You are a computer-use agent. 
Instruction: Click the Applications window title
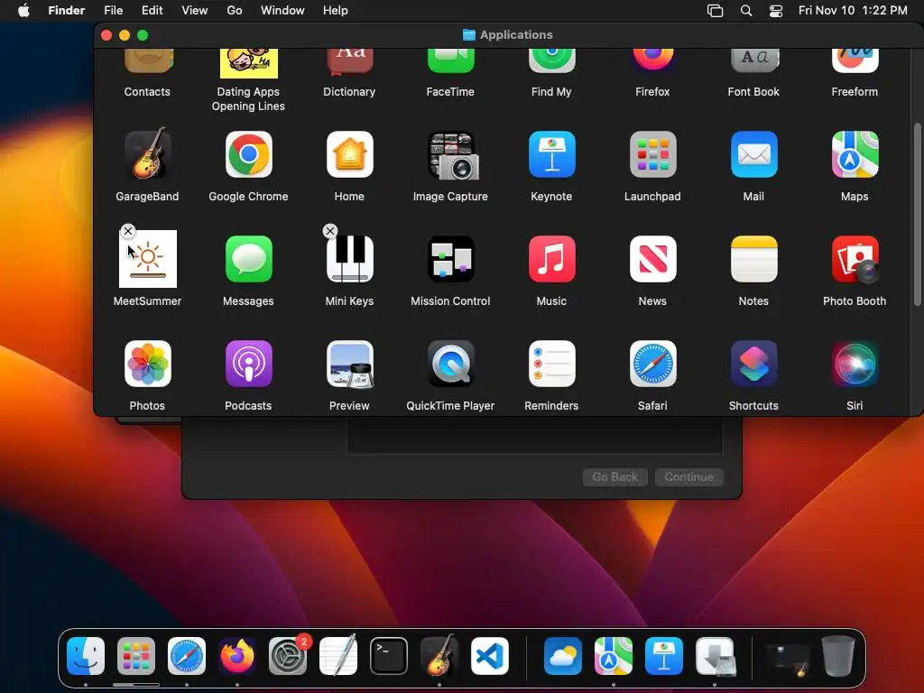[516, 35]
